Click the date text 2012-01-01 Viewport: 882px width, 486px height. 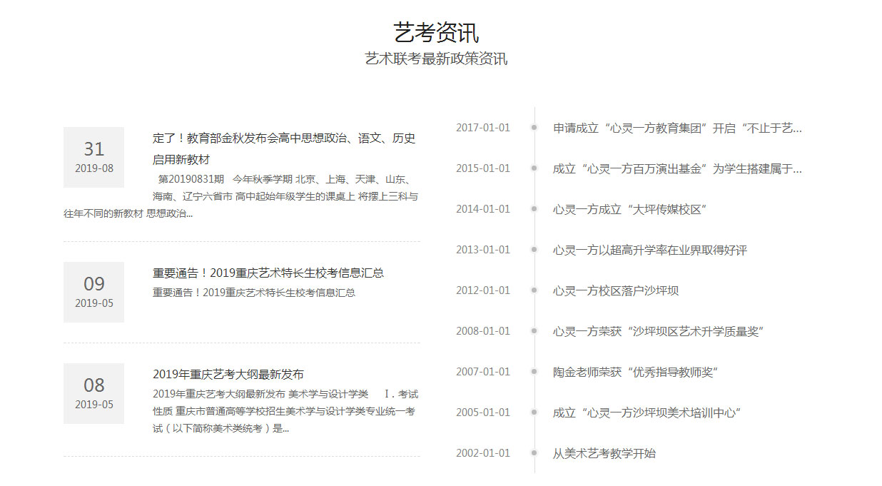[483, 291]
